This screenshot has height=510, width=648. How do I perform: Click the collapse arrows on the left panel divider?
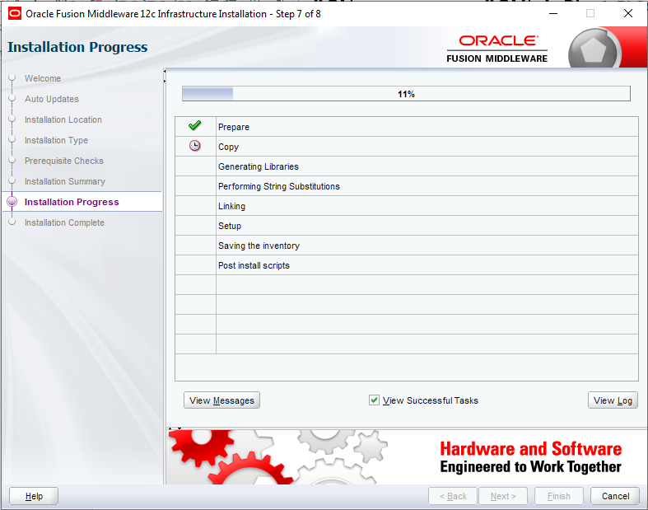pos(165,76)
